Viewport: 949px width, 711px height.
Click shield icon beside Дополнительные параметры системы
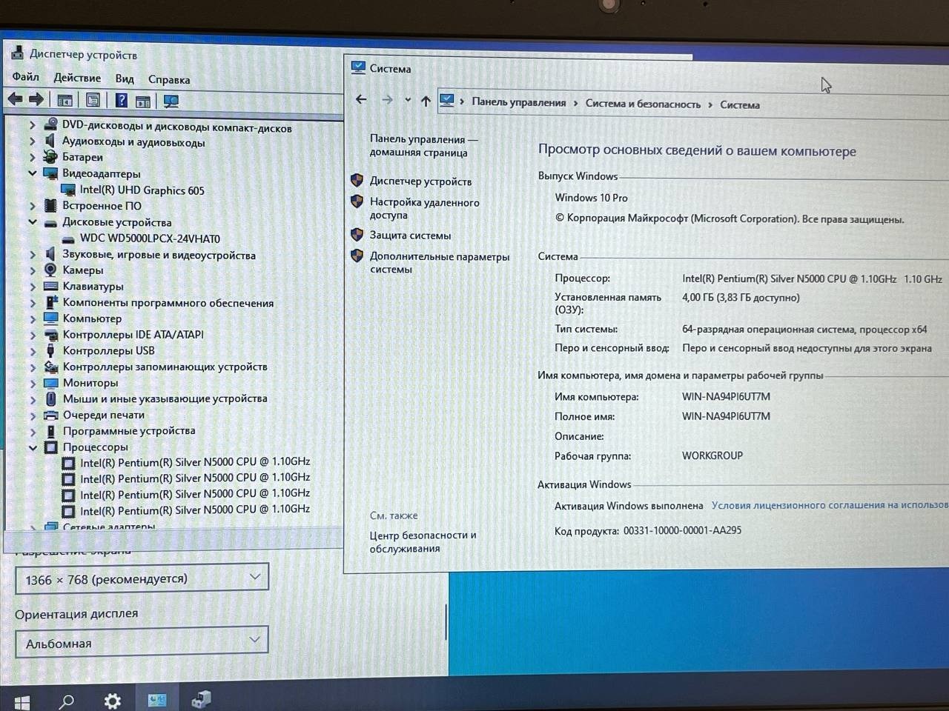click(x=357, y=255)
